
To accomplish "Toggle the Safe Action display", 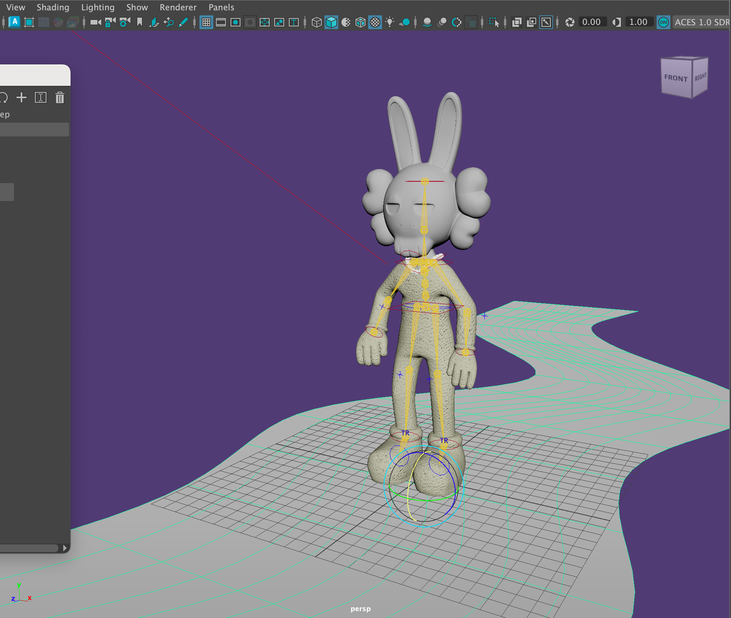I will click(279, 22).
